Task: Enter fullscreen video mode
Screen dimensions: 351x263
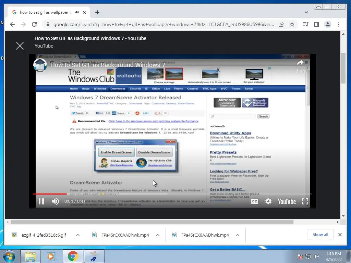Action: click(x=305, y=201)
